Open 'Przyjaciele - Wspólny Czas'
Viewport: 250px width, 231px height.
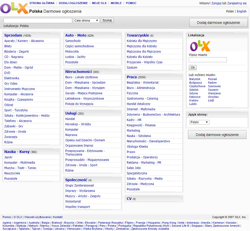[x=145, y=62]
